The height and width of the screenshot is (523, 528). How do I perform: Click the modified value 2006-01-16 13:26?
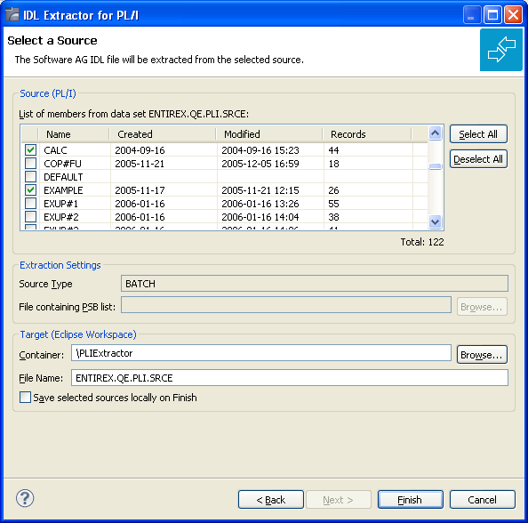coord(260,204)
